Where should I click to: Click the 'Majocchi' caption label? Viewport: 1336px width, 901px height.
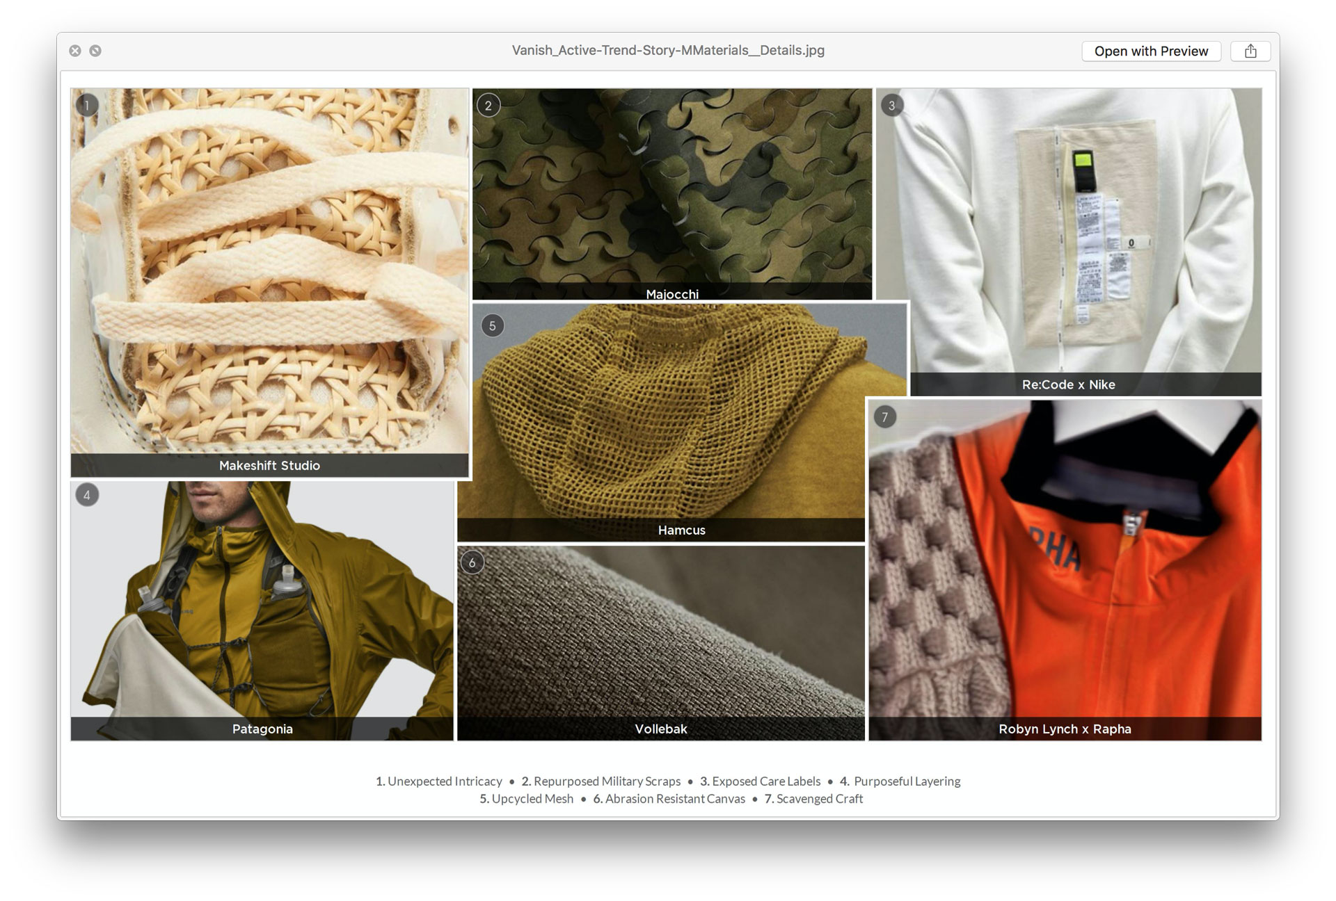point(672,294)
